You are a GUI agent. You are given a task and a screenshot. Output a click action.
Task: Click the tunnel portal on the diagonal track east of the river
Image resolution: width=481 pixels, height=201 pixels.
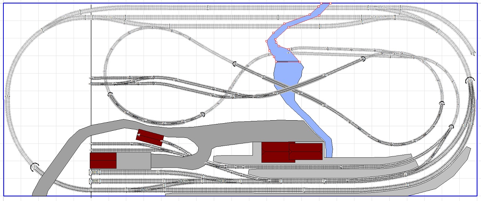pyautogui.click(x=363, y=58)
